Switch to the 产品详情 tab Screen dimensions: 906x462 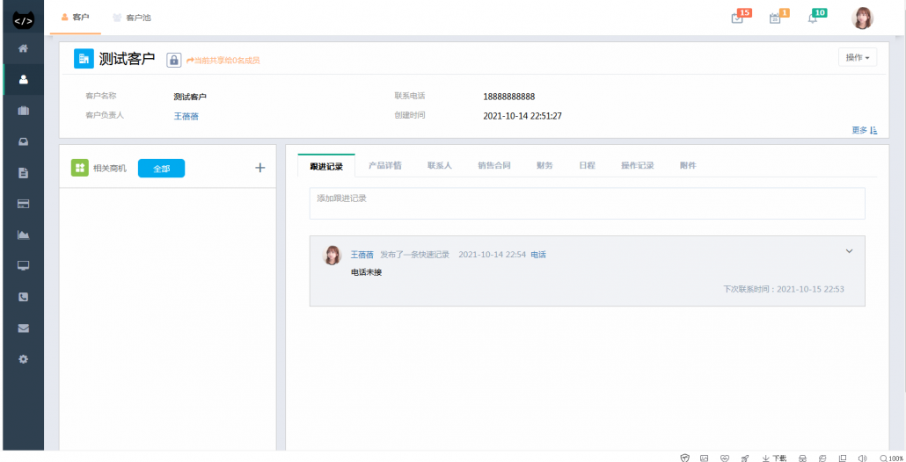[x=384, y=165]
